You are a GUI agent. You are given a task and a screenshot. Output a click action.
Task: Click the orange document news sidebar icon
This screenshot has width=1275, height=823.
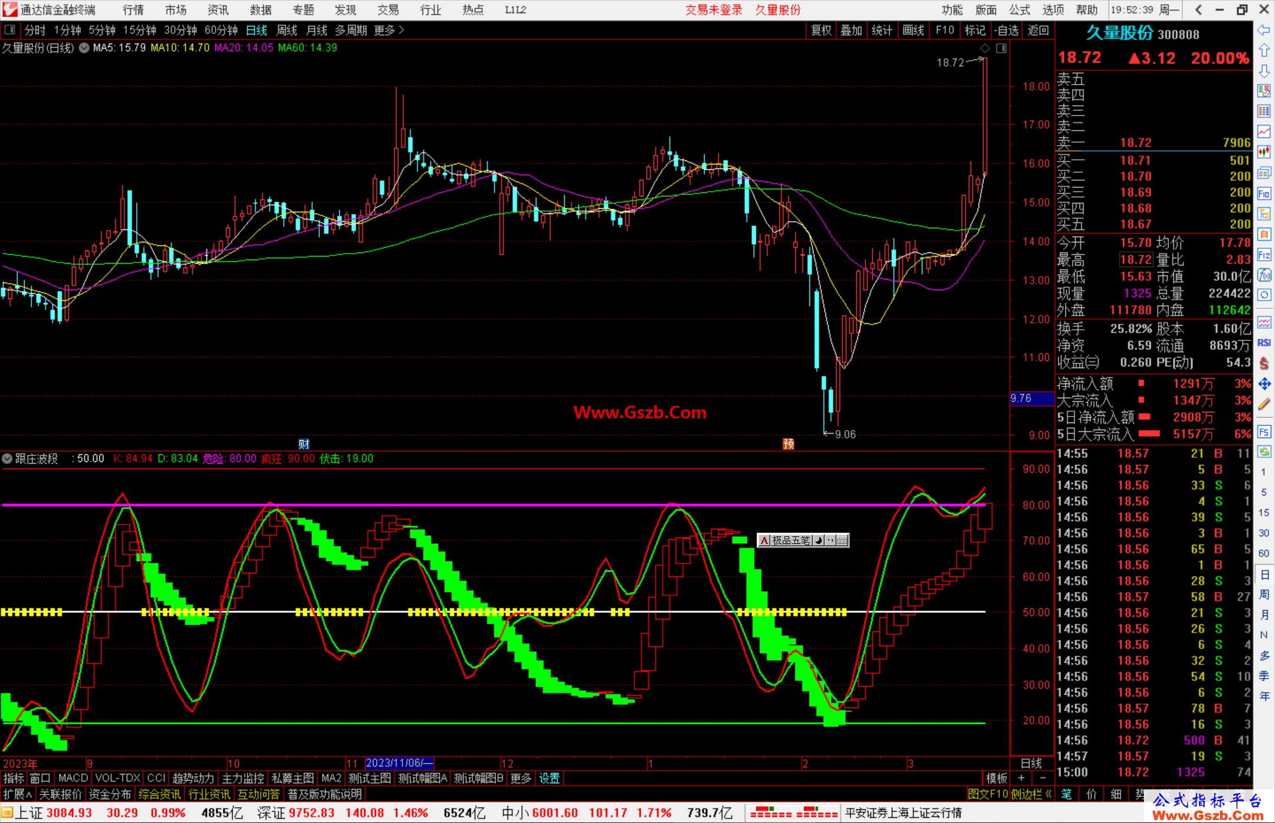(x=1264, y=234)
